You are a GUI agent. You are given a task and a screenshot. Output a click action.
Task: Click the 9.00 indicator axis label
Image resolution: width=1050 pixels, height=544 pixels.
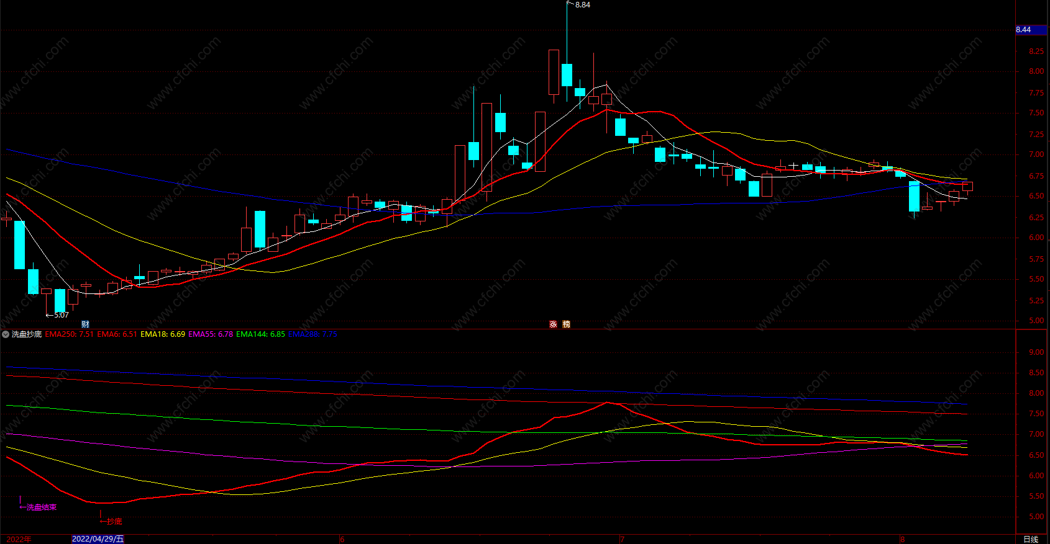pyautogui.click(x=1036, y=352)
